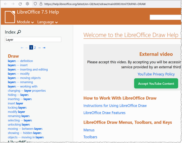Open 'modify layer' index entry
This screenshot has width=182, height=143.
[16, 112]
